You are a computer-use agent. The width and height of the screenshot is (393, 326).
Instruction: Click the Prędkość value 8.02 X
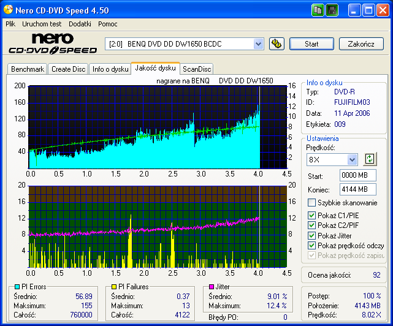tap(371, 315)
